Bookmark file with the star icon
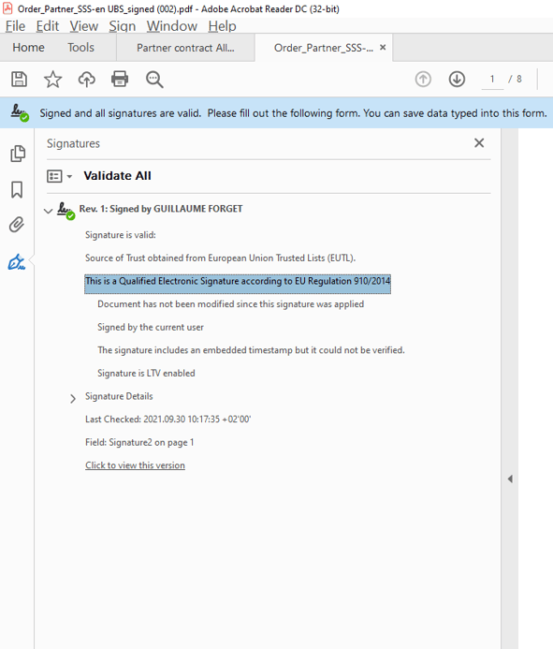The width and height of the screenshot is (553, 649). (53, 79)
